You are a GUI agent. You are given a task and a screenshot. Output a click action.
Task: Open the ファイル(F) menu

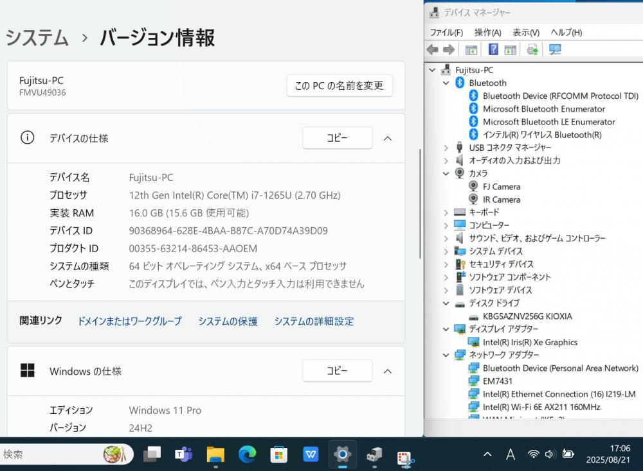[447, 32]
